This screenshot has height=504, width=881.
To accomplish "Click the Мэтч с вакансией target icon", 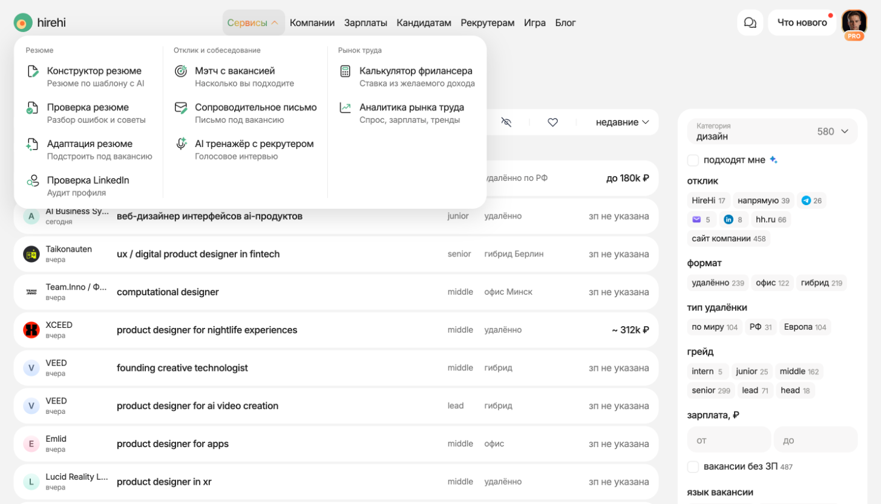I will click(180, 71).
